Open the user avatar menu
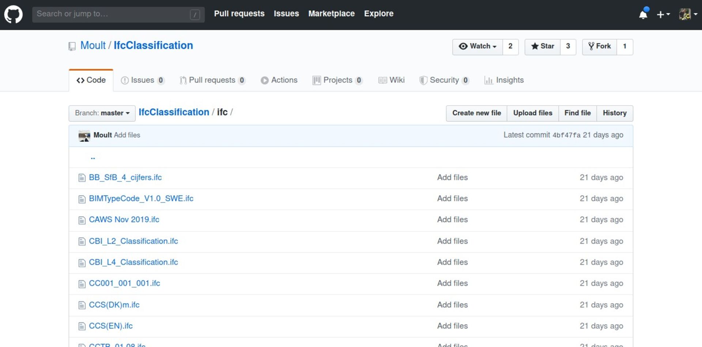Image resolution: width=702 pixels, height=347 pixels. pos(688,14)
